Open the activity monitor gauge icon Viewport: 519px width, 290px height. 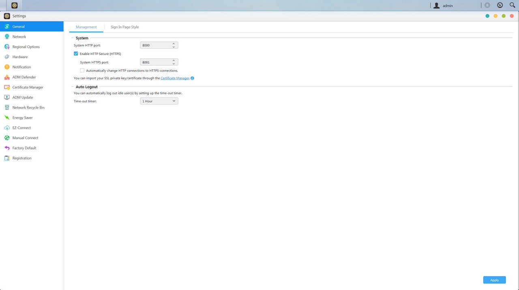500,5
